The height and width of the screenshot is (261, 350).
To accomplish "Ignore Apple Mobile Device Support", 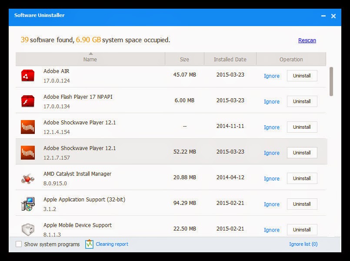I will coord(272,230).
